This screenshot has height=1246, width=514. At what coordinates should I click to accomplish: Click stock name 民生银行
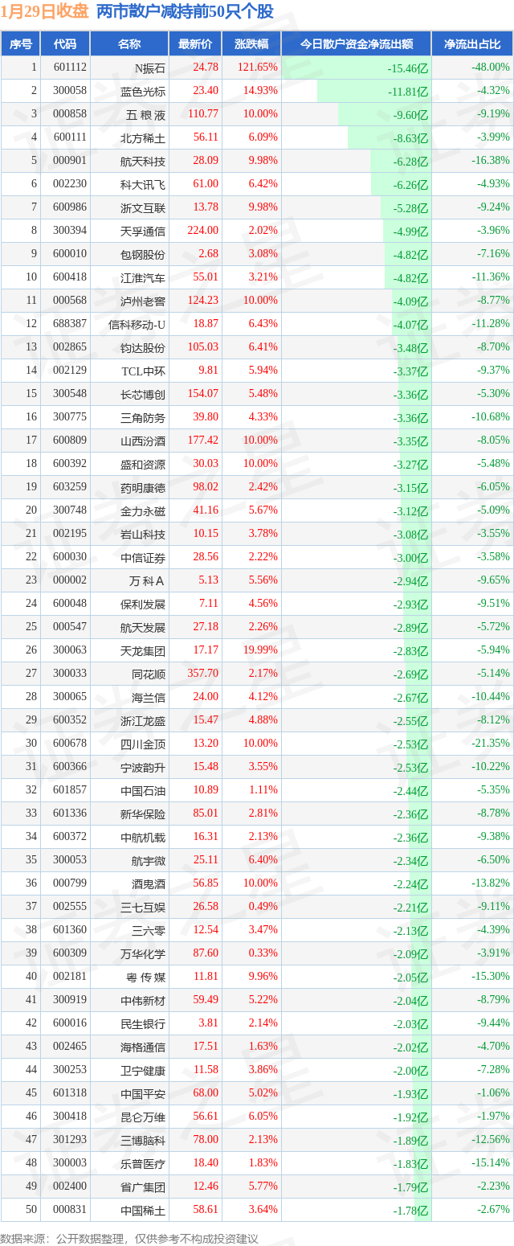point(143,1023)
